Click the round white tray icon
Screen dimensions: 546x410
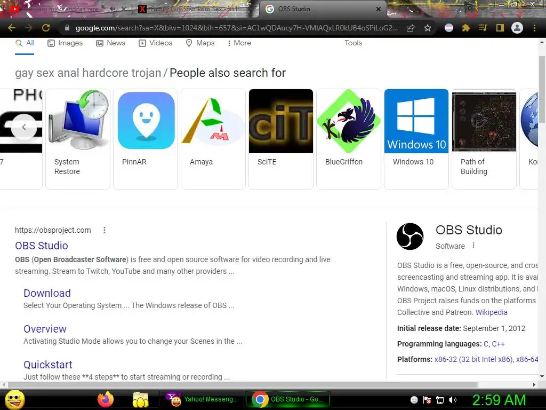414,400
